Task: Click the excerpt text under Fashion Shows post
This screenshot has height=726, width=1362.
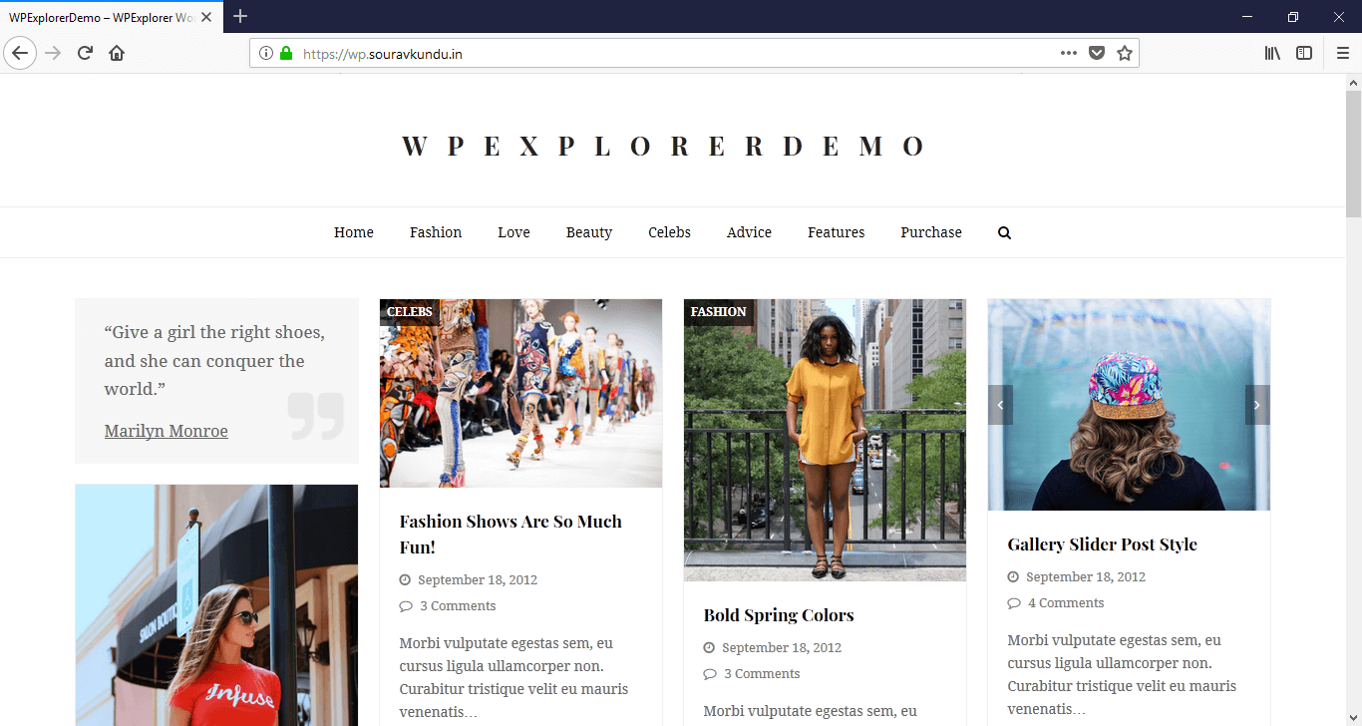Action: 513,678
